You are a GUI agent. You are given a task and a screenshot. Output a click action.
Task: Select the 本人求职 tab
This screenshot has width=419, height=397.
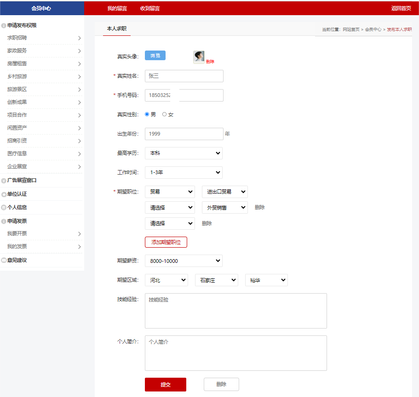117,28
